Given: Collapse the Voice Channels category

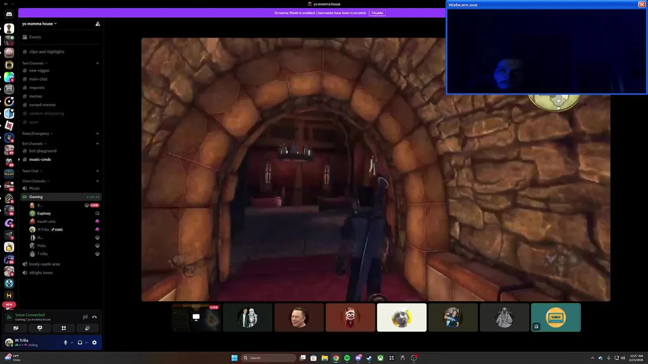Looking at the screenshot, I should click(x=35, y=181).
